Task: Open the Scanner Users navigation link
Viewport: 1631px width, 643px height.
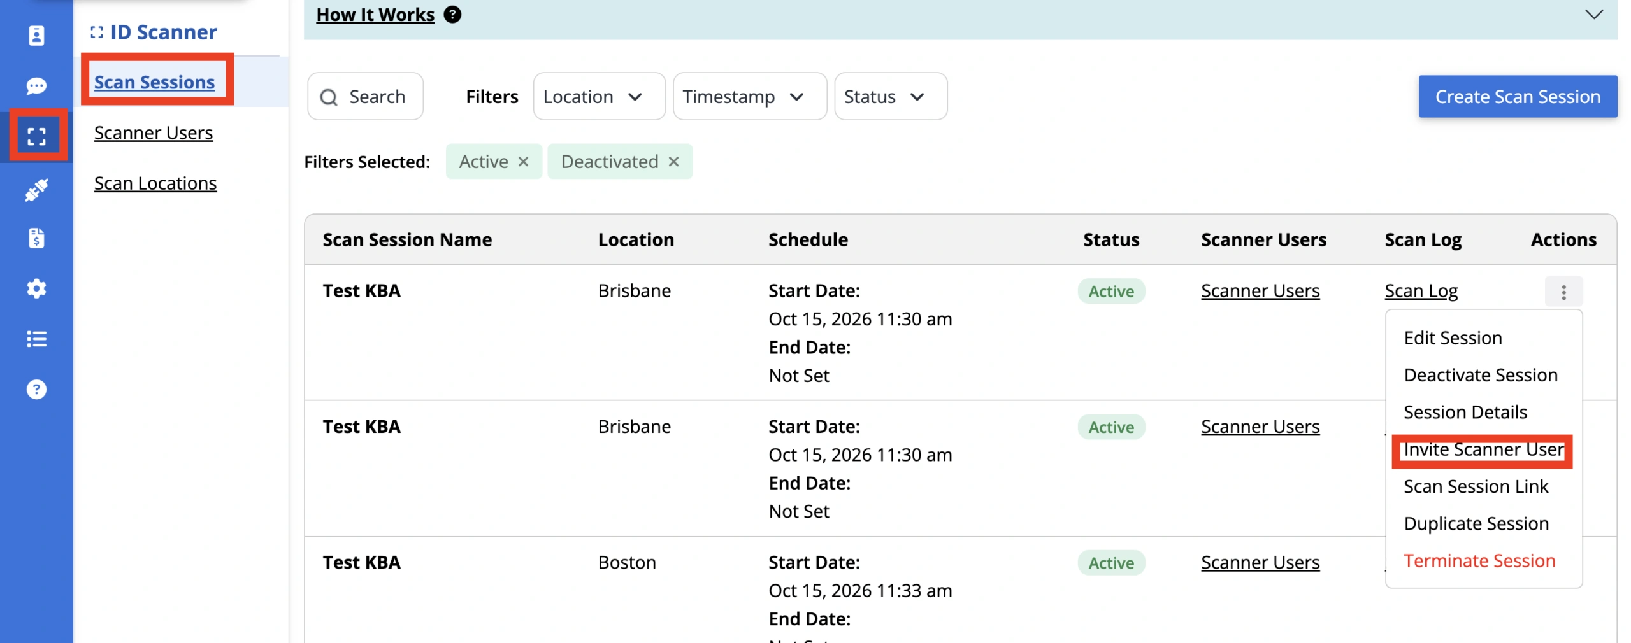Action: coord(154,132)
